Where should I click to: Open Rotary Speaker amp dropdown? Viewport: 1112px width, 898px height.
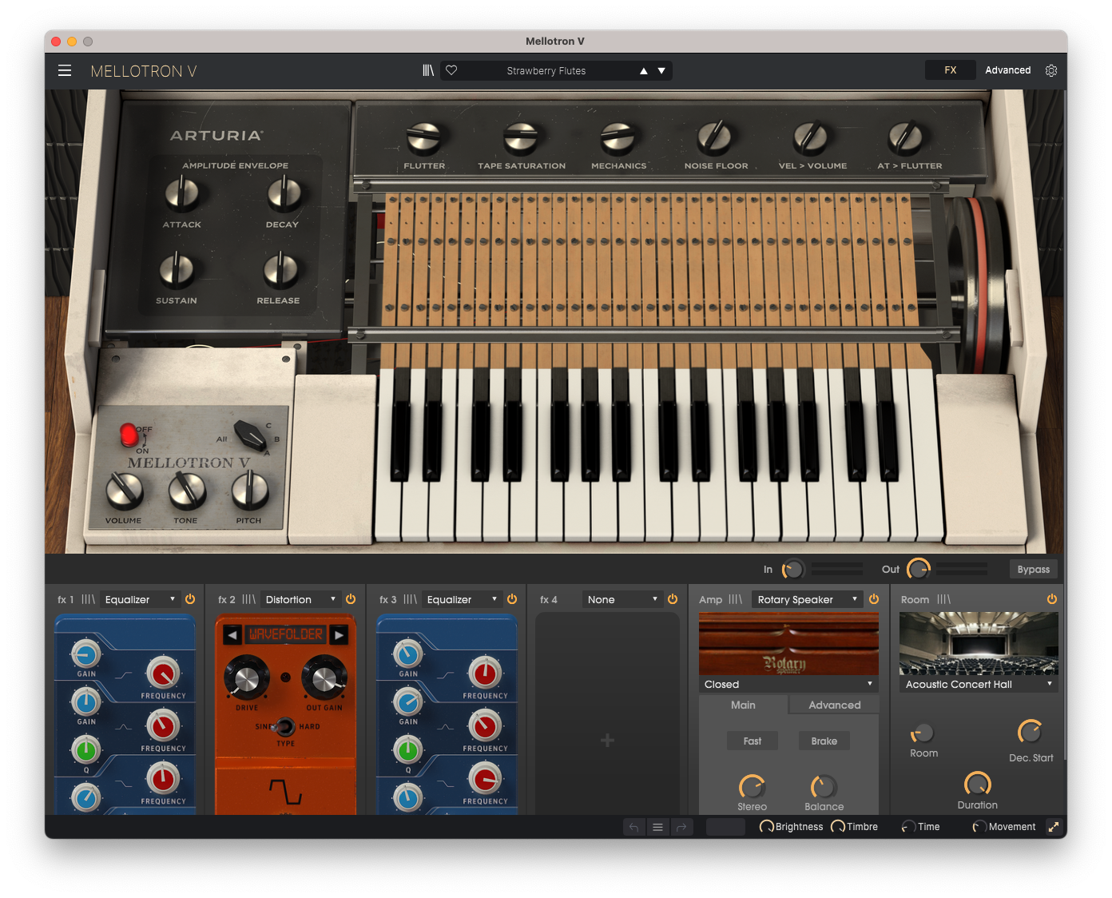coord(808,599)
